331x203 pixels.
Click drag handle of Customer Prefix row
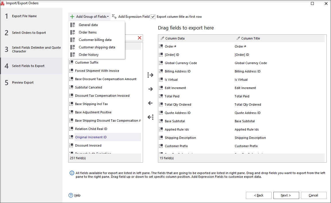(x=161, y=146)
